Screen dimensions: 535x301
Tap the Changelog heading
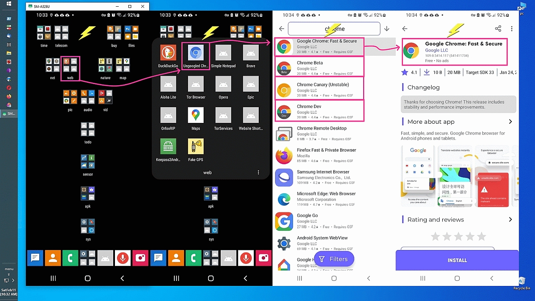423,87
